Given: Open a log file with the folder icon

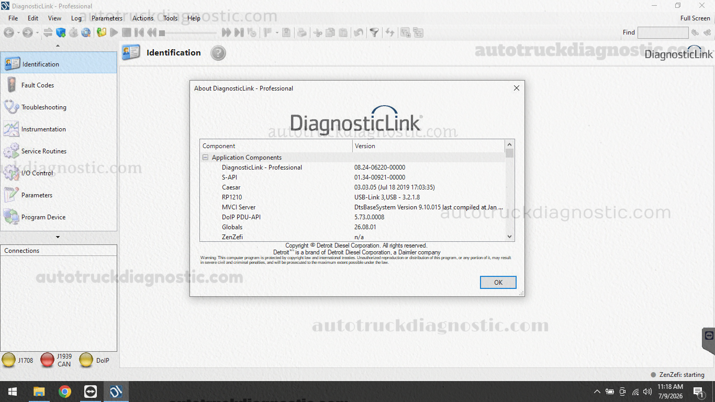Looking at the screenshot, I should coord(102,32).
